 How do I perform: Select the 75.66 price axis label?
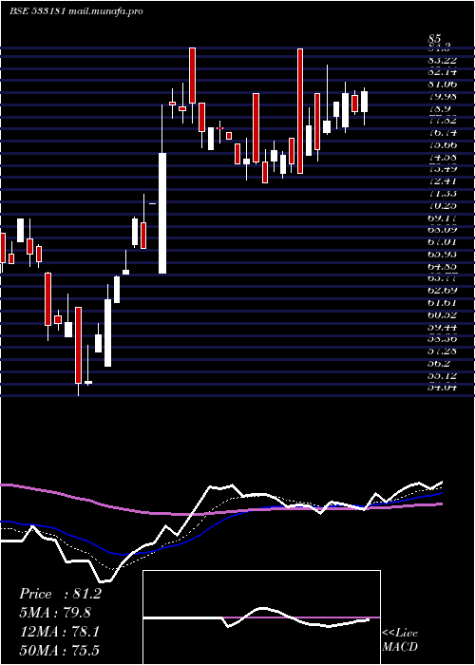click(442, 145)
